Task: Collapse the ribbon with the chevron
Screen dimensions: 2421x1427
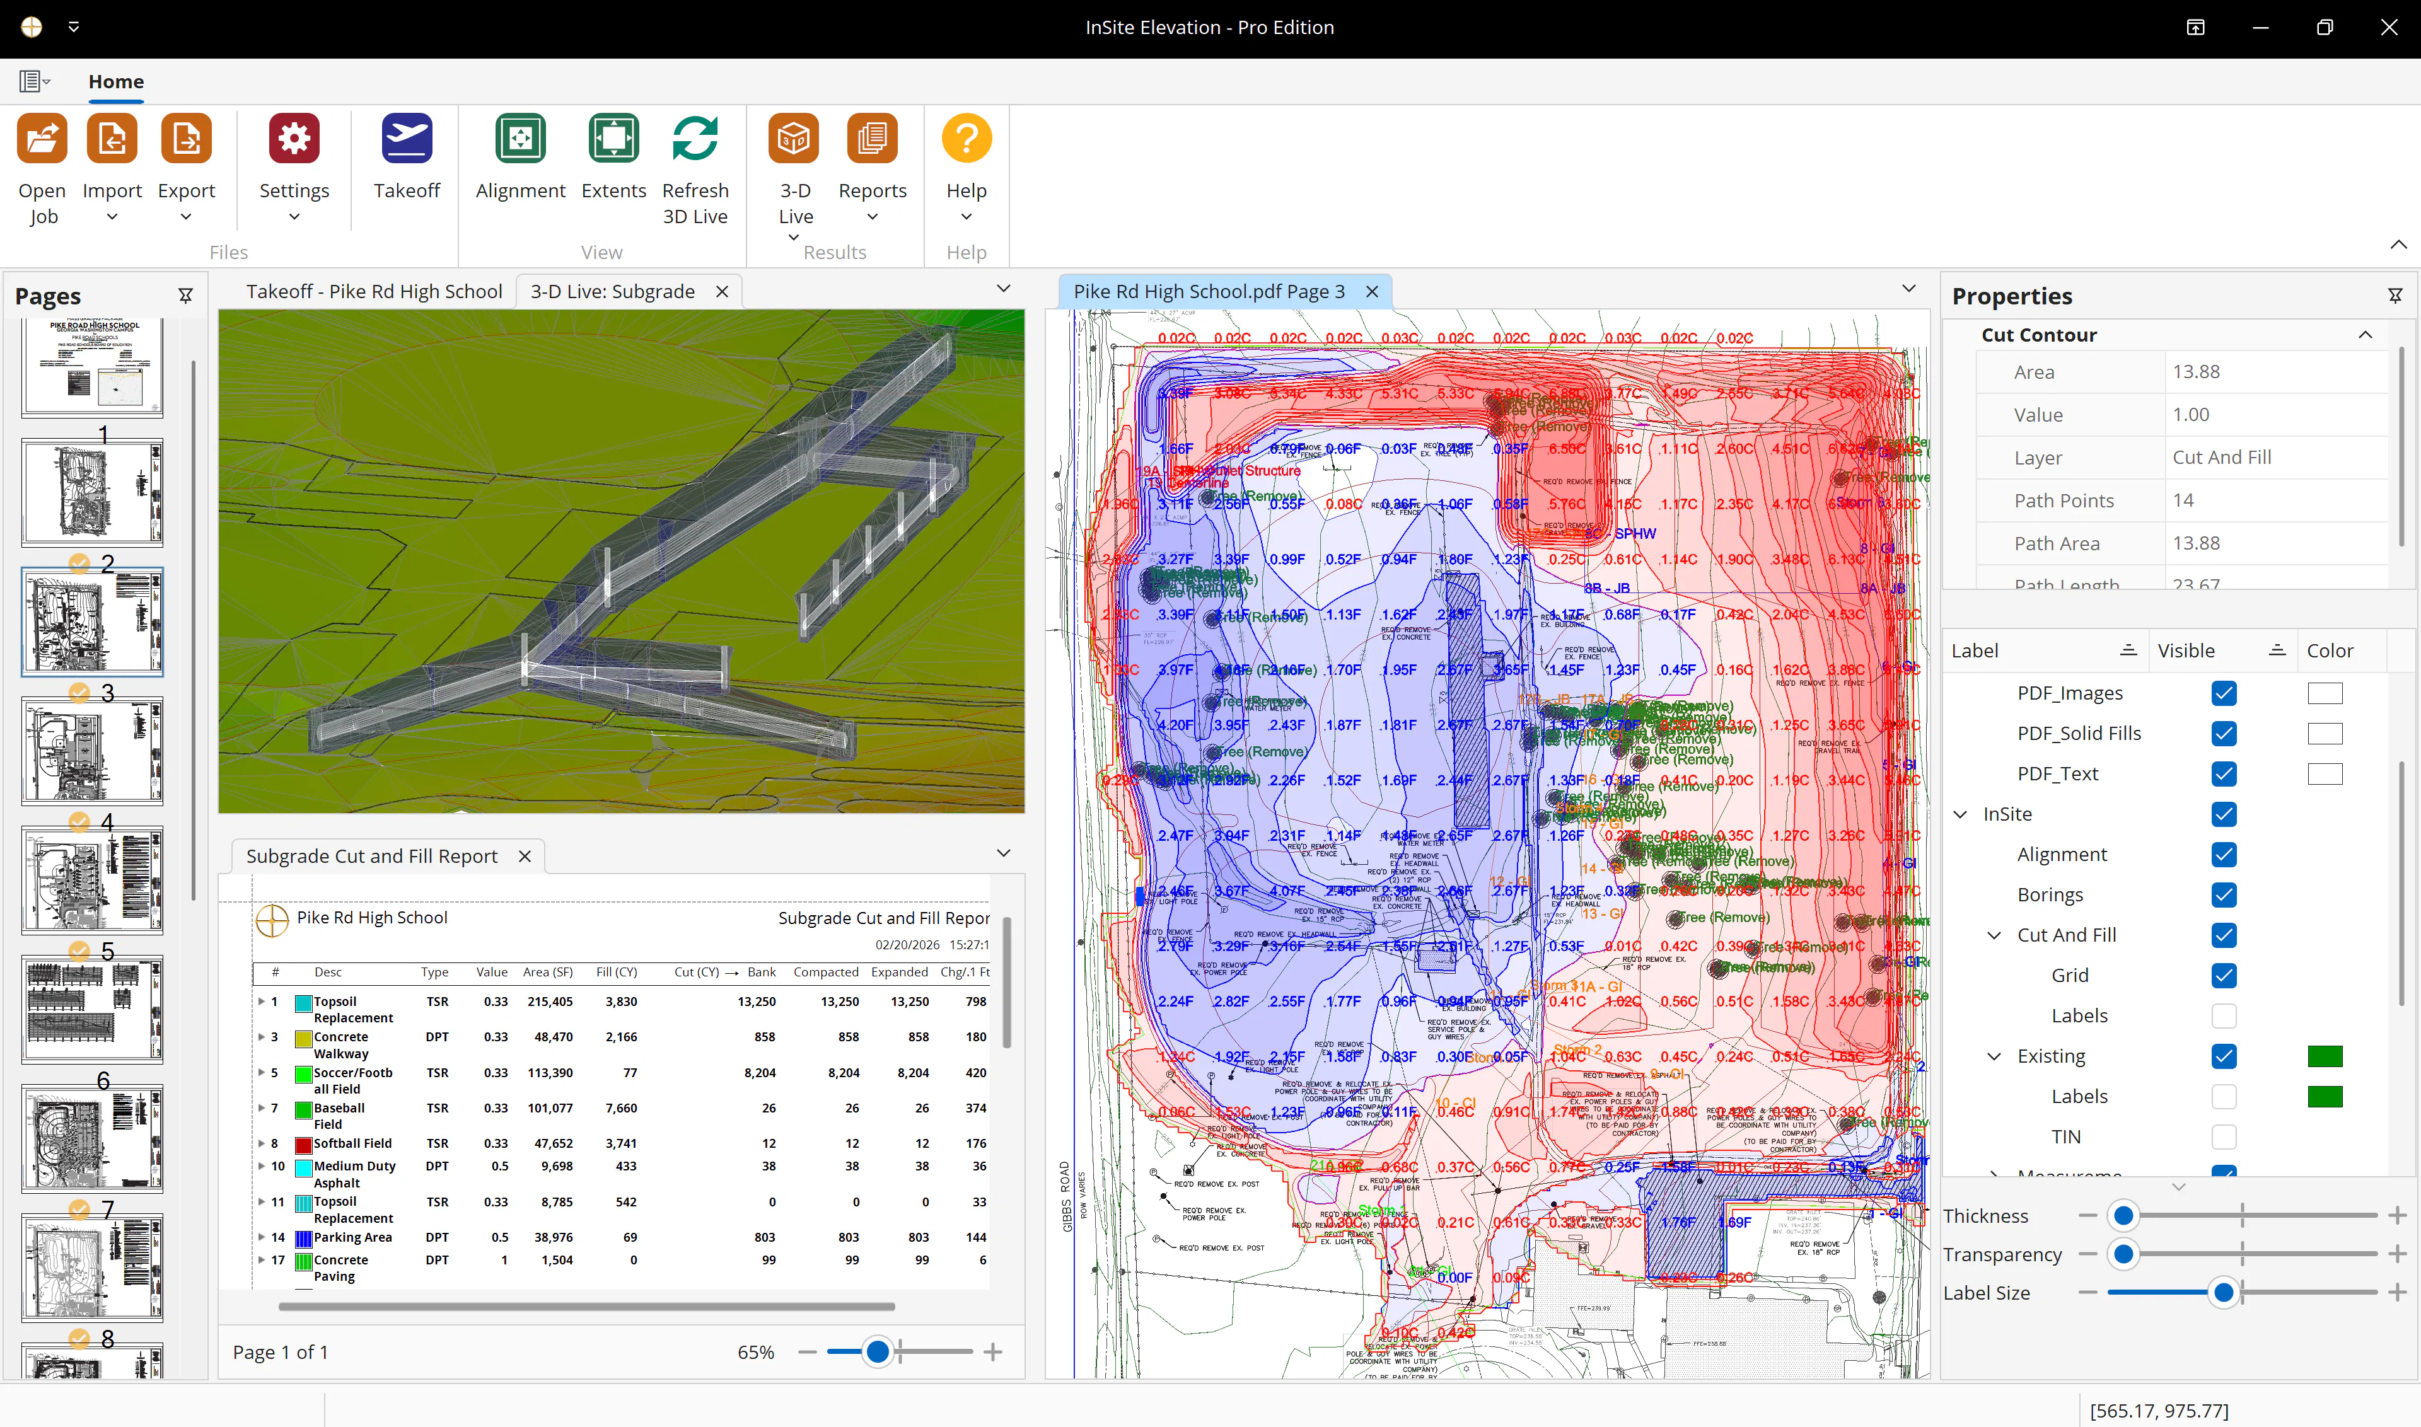Action: (x=2399, y=245)
